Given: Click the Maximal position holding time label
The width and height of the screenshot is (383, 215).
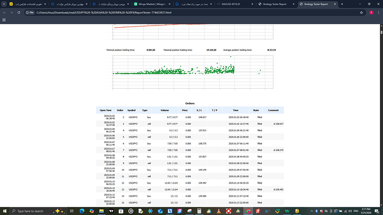Looking at the screenshot, I should [178, 50].
